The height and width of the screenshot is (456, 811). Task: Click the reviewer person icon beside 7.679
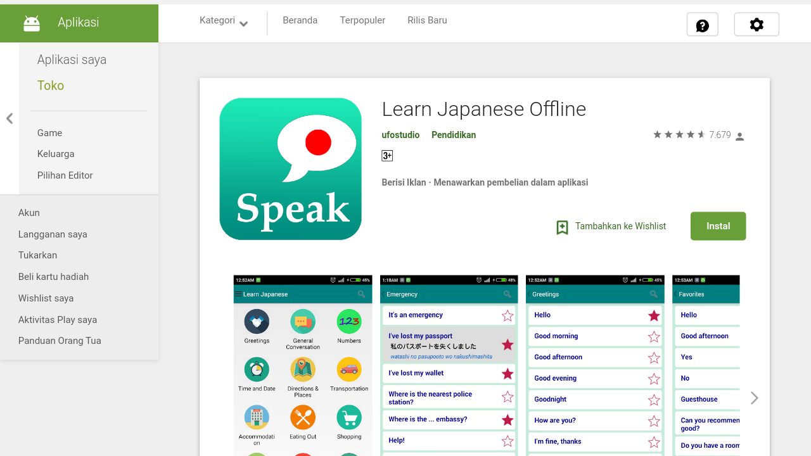click(x=739, y=136)
